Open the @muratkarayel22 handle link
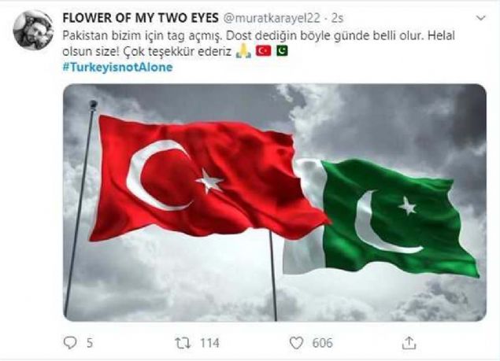The width and height of the screenshot is (500, 361). point(271,18)
